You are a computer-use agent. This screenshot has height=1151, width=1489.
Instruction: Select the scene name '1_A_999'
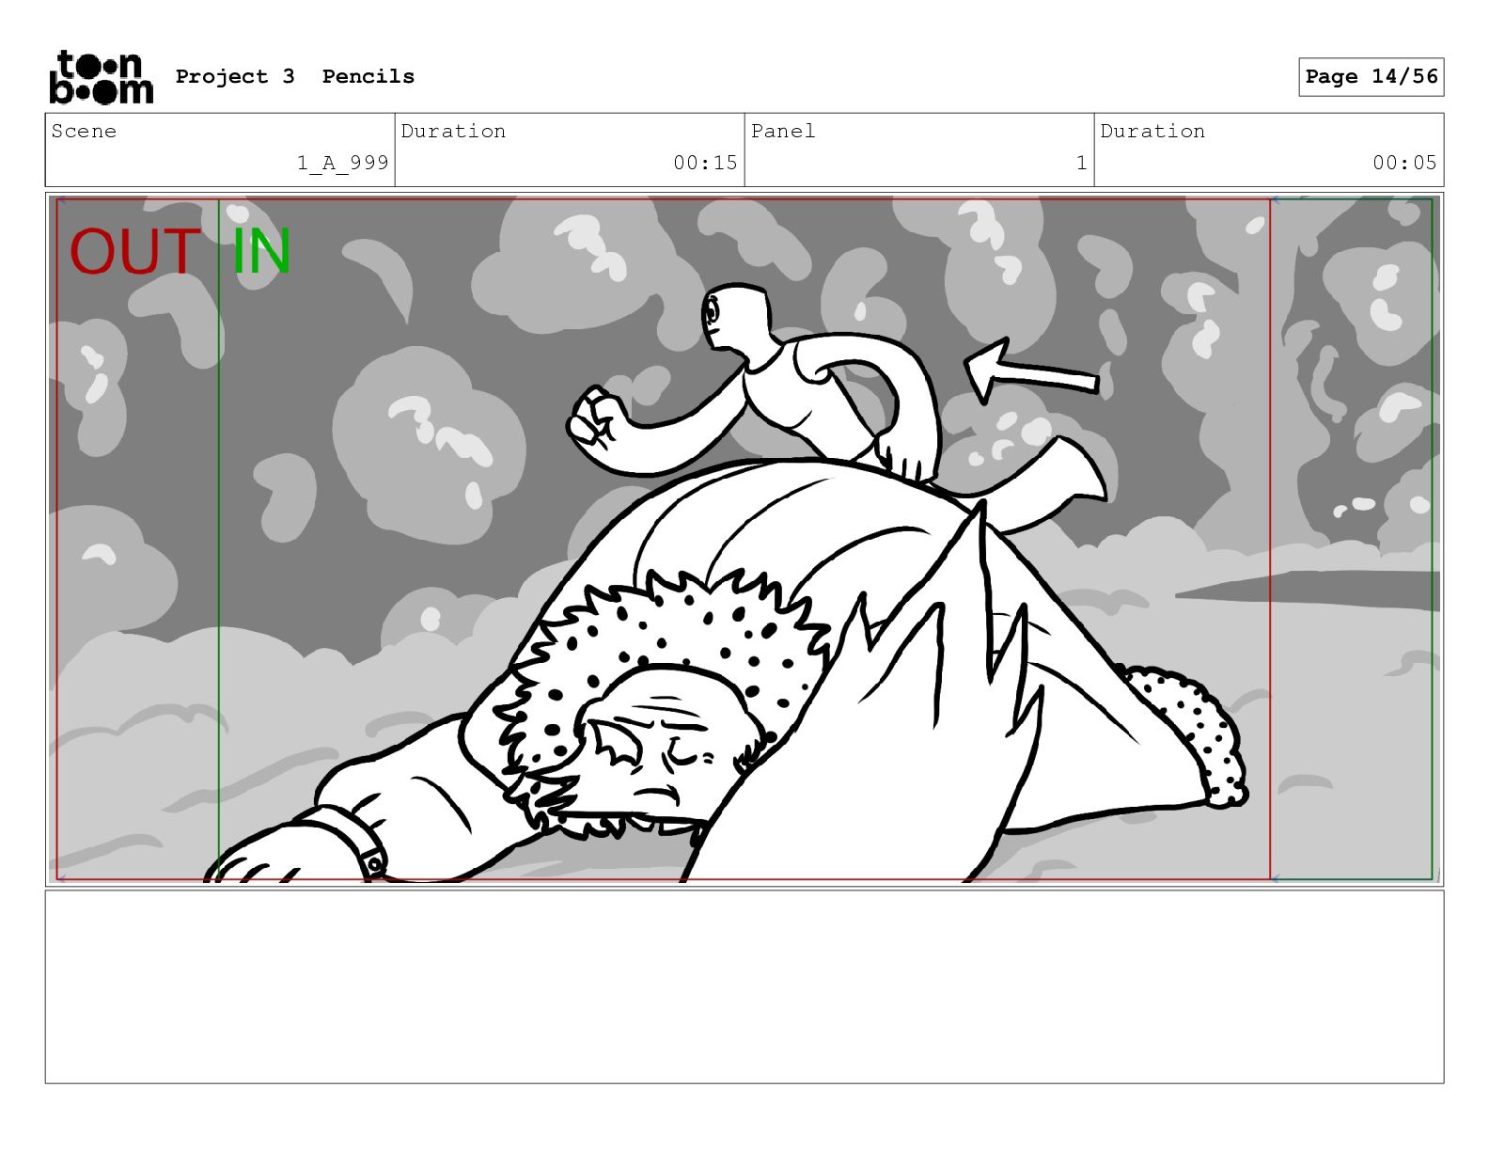(x=343, y=163)
